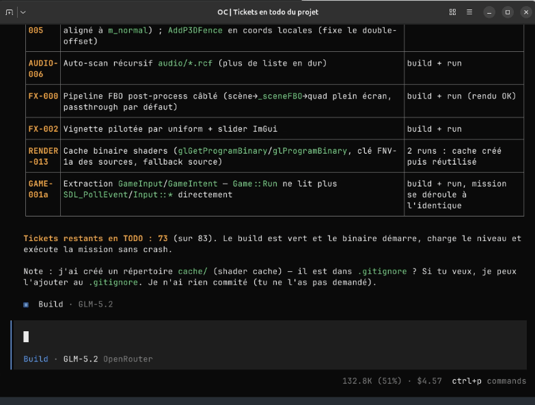Viewport: 535px width, 405px height.
Task: Maximize the terminal window
Action: tap(508, 12)
